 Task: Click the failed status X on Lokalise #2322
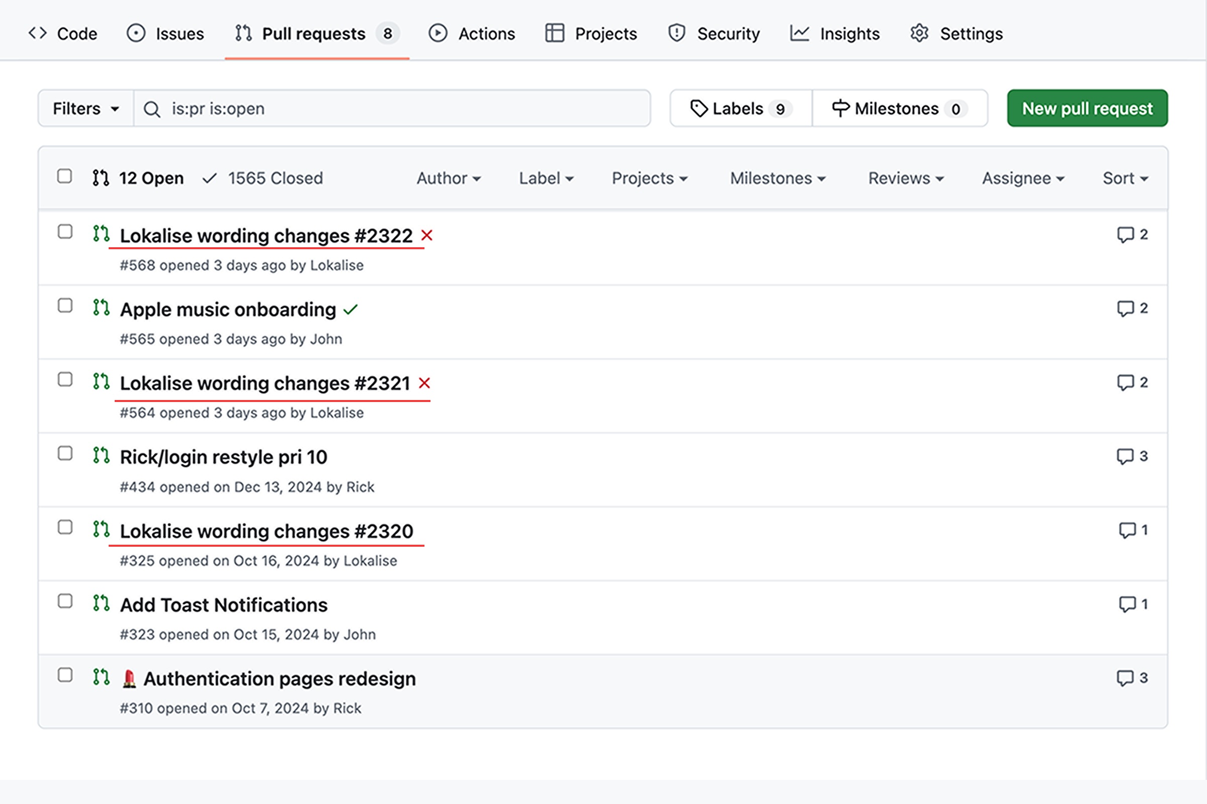click(426, 235)
